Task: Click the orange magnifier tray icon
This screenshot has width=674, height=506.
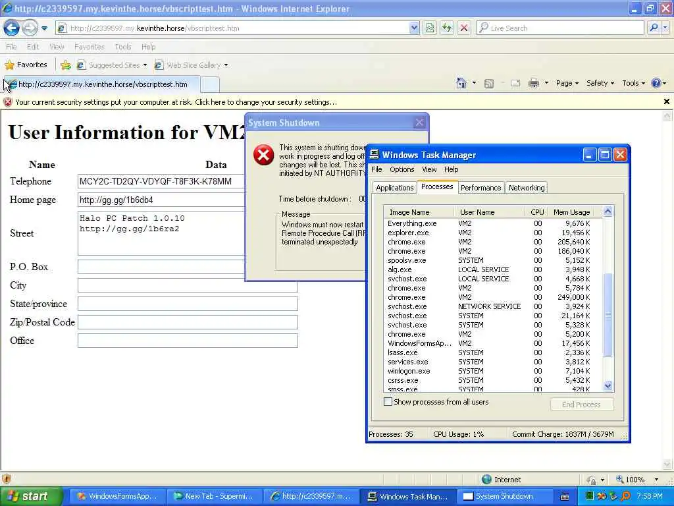Action: coord(625,496)
